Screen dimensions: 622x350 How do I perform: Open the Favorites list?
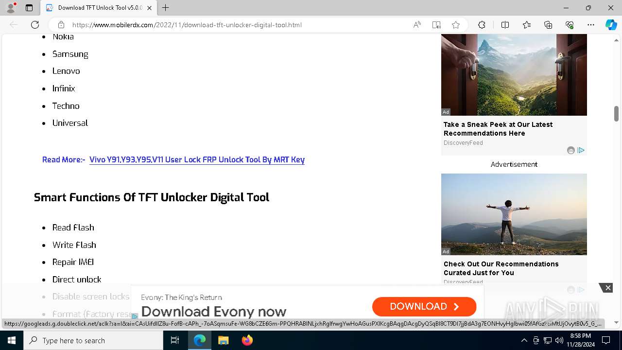pos(527,25)
